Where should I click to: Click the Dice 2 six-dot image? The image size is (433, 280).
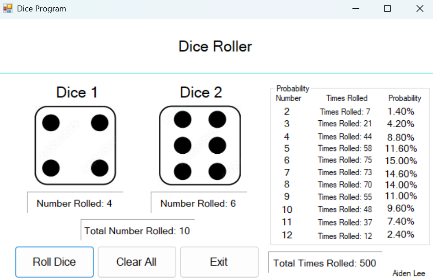pyautogui.click(x=200, y=145)
